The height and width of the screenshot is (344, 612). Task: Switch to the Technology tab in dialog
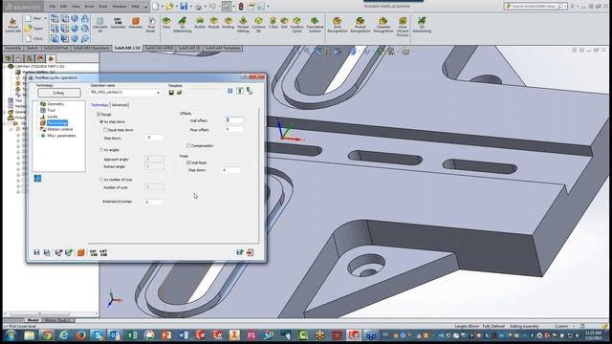pos(99,105)
